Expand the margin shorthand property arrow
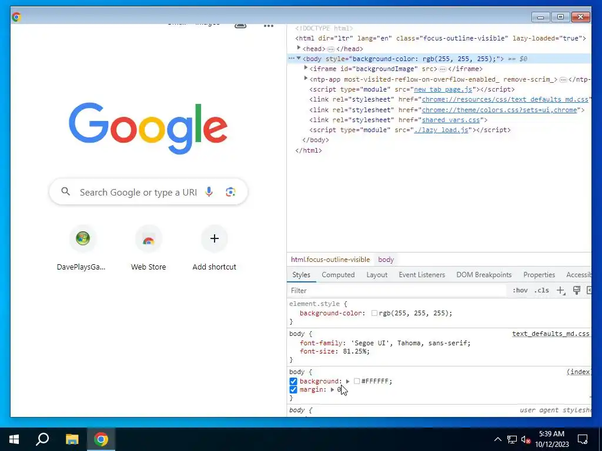Screen dimensions: 602x451 point(332,390)
